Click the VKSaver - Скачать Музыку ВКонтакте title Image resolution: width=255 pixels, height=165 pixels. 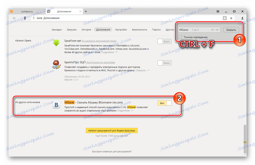click(x=94, y=103)
